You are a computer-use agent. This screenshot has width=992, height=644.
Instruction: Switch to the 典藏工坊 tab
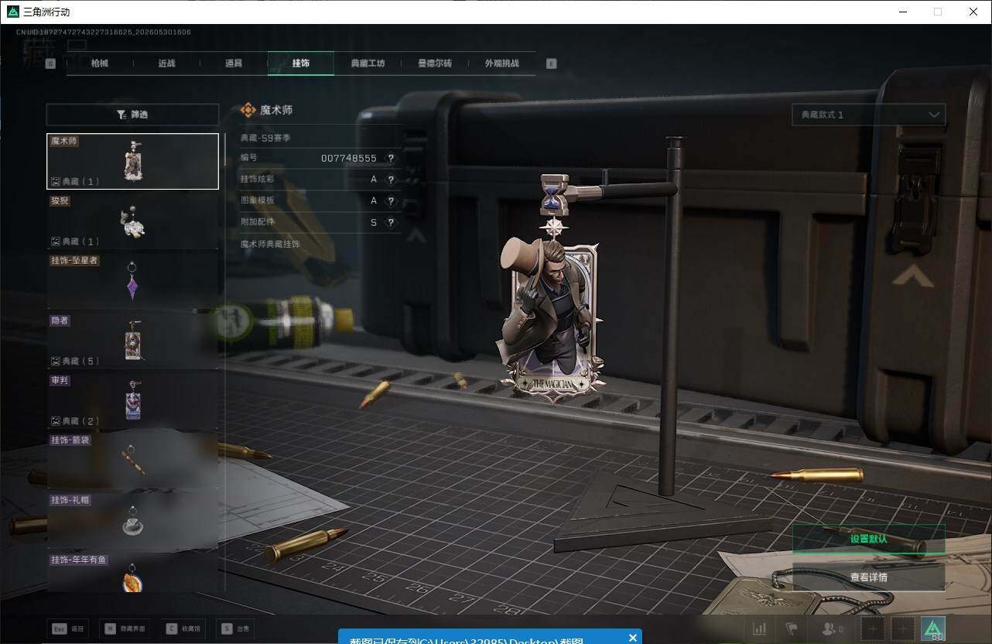368,63
